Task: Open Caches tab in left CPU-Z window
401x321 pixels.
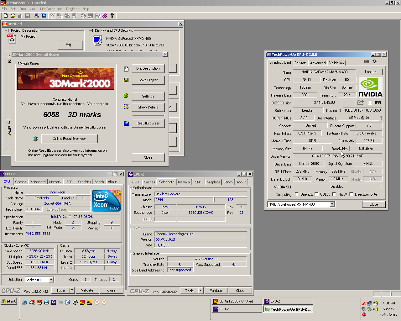Action: (x=21, y=182)
